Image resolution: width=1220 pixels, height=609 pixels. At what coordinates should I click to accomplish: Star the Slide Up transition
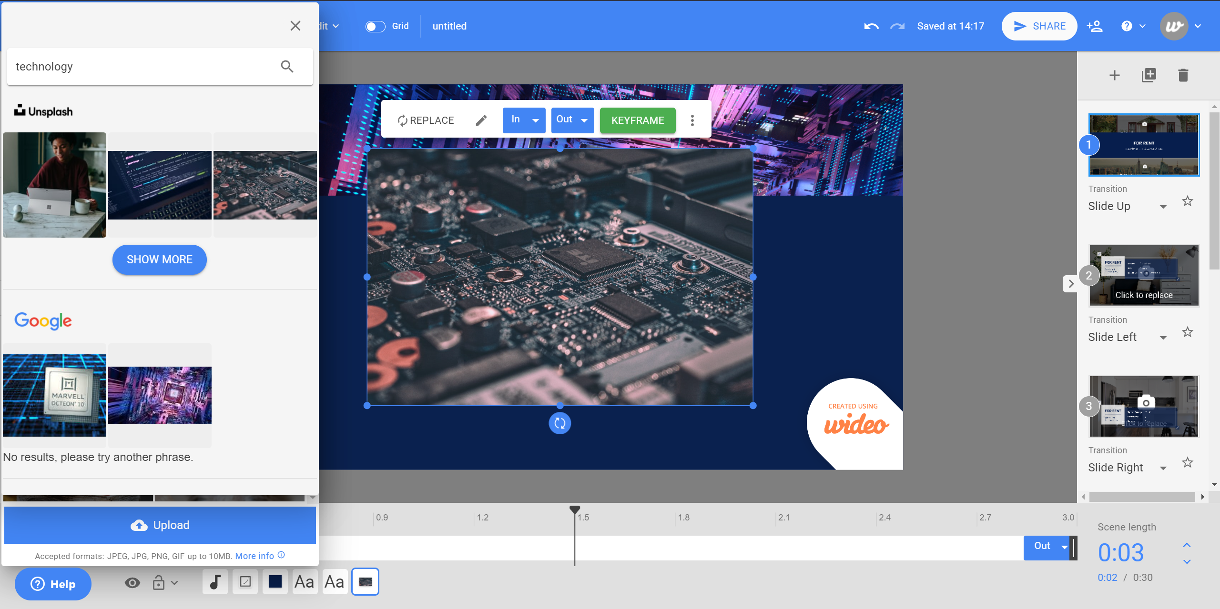1188,201
